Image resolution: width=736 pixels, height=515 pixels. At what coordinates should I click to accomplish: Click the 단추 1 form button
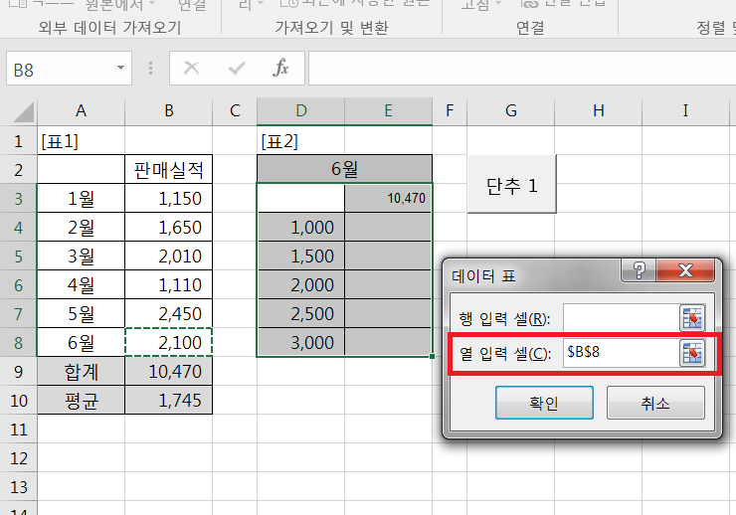[510, 184]
